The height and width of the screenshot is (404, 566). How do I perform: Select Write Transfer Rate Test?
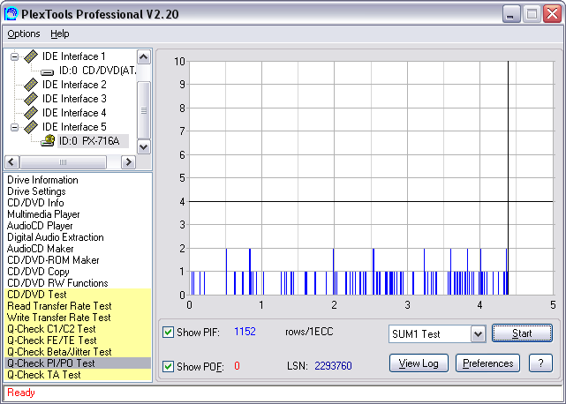point(78,318)
